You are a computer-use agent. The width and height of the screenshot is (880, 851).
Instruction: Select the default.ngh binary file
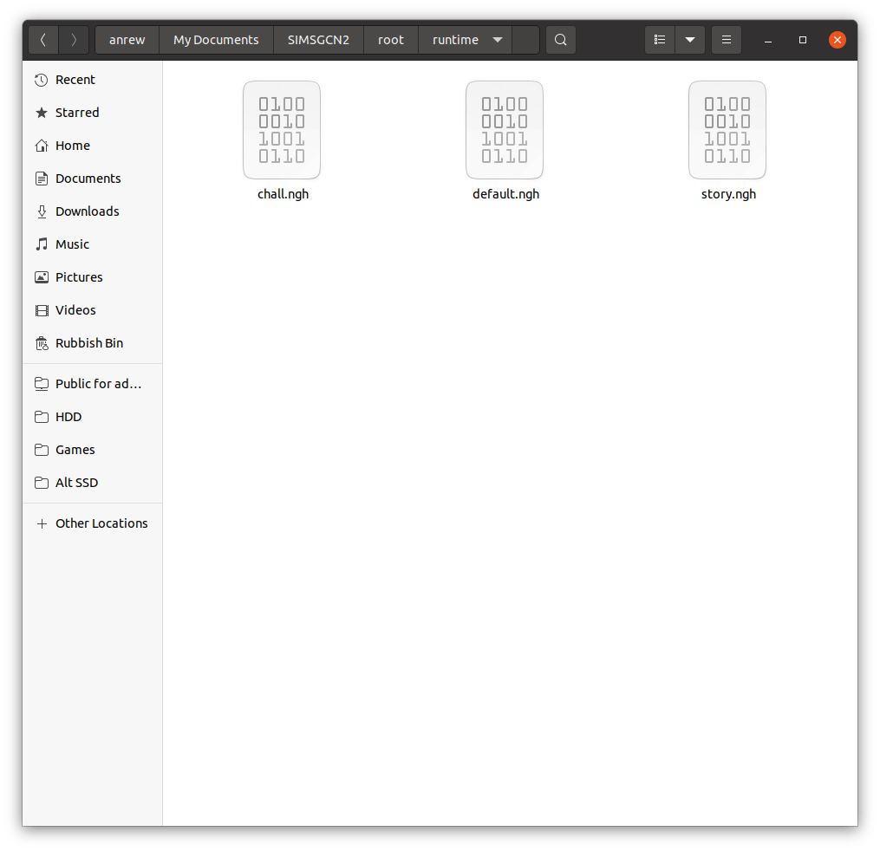click(505, 131)
